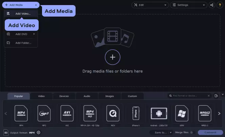The height and width of the screenshot is (137, 225).
Task: Open help via question mark icon
Action: pyautogui.click(x=220, y=5)
